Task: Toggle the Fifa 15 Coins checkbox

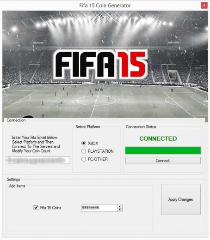Action: tap(36, 208)
